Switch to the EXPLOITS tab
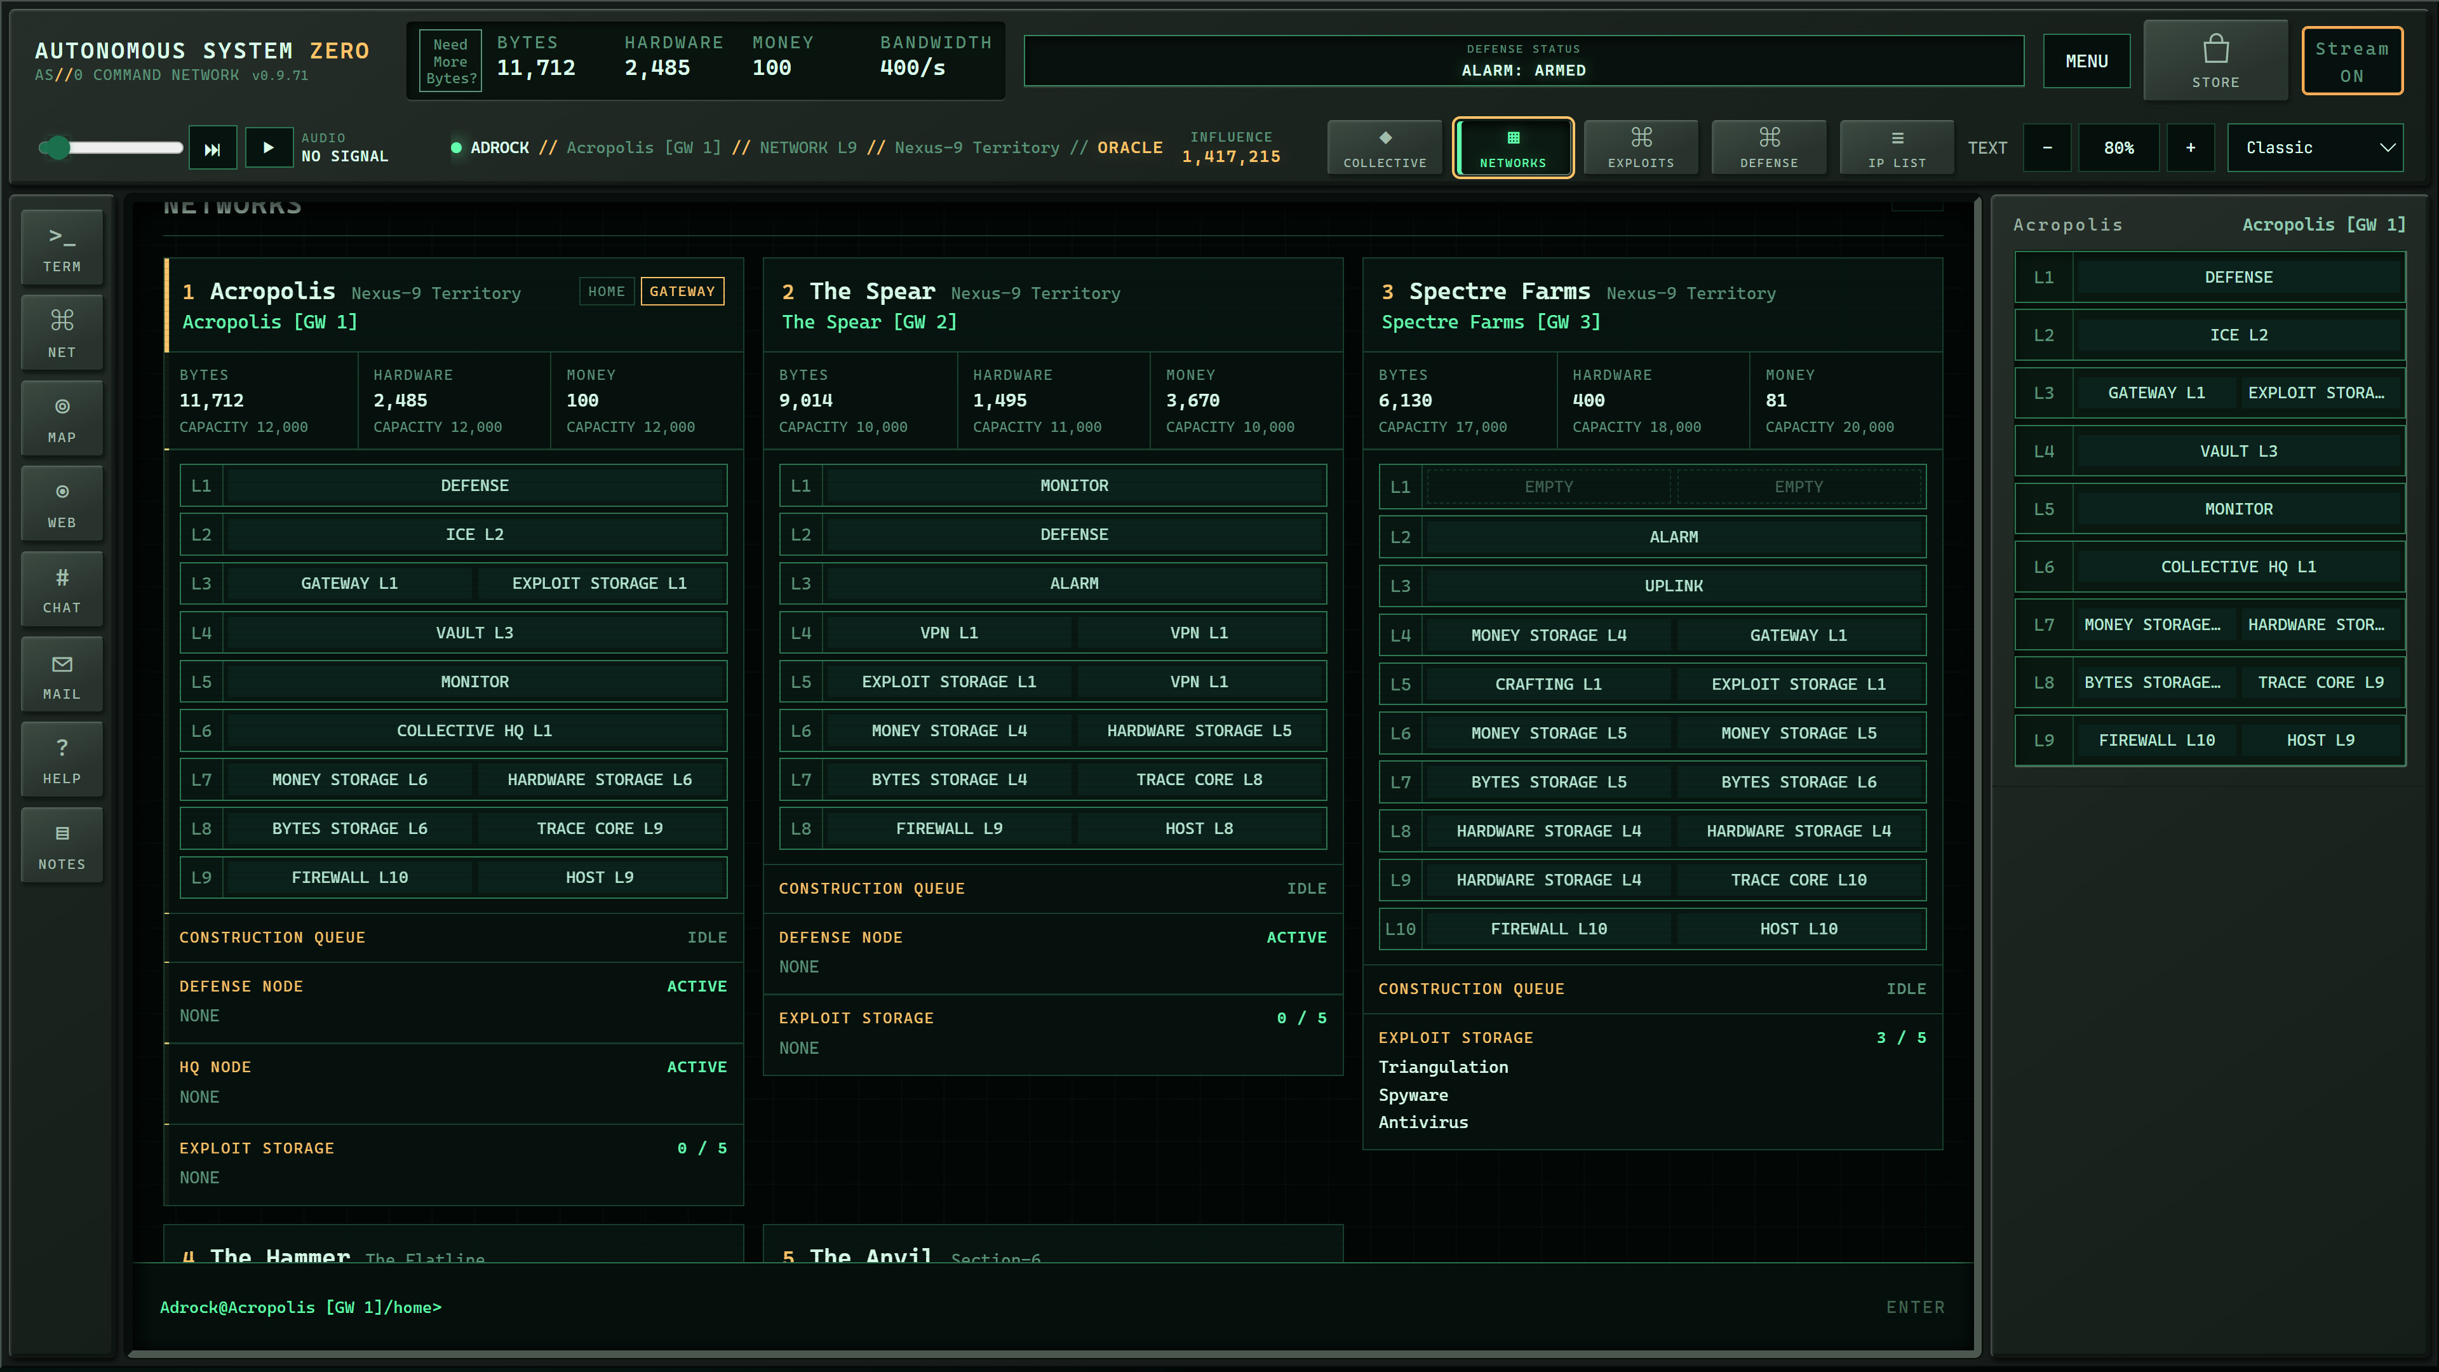 click(1641, 148)
